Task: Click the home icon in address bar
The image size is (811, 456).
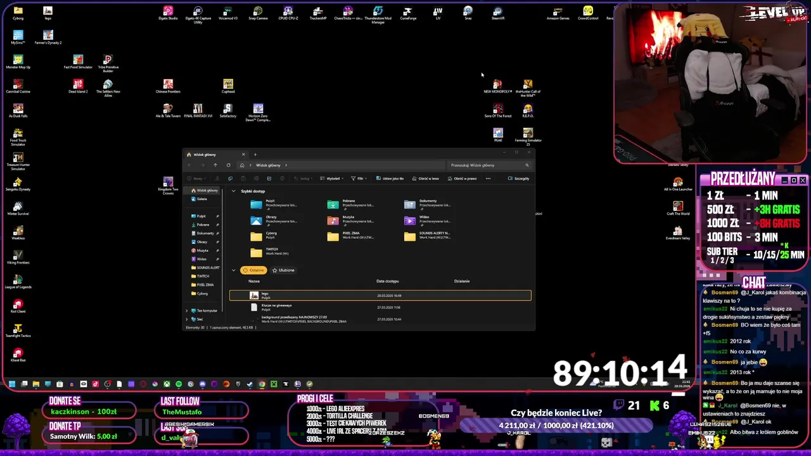Action: (x=241, y=165)
